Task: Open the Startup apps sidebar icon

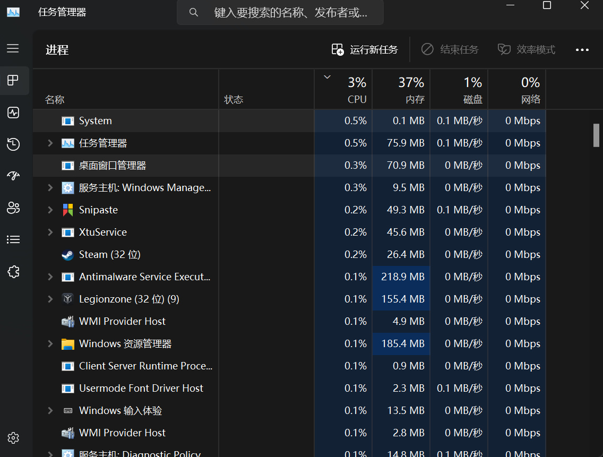Action: tap(13, 176)
